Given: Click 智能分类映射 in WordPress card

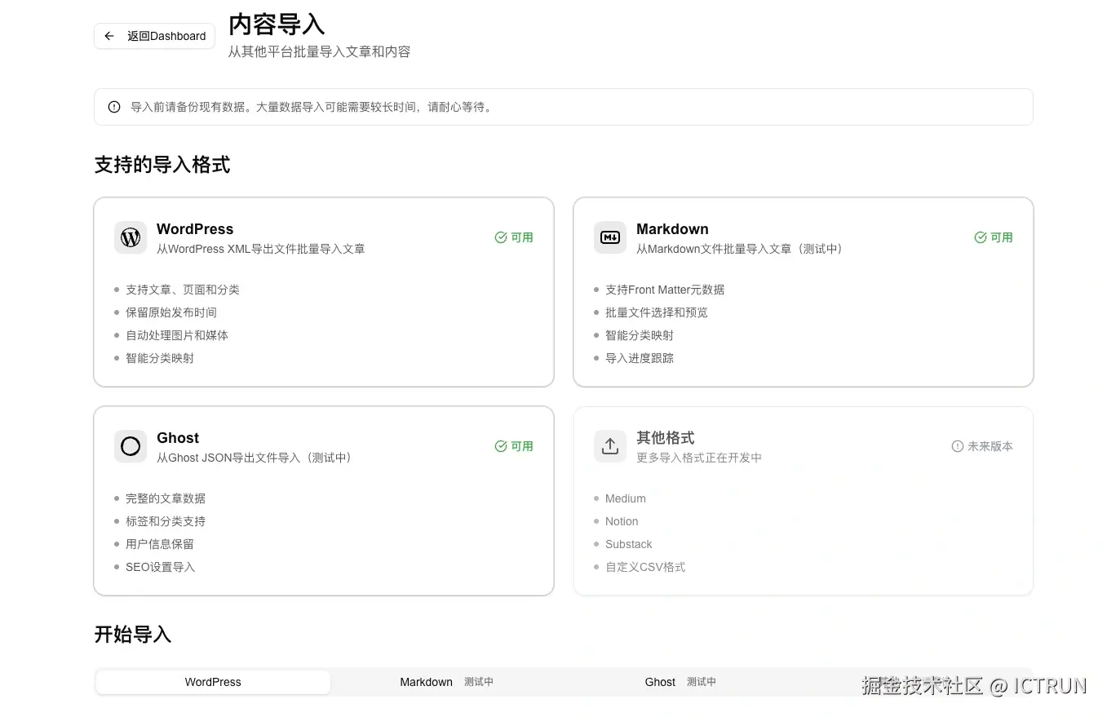Looking at the screenshot, I should [160, 358].
